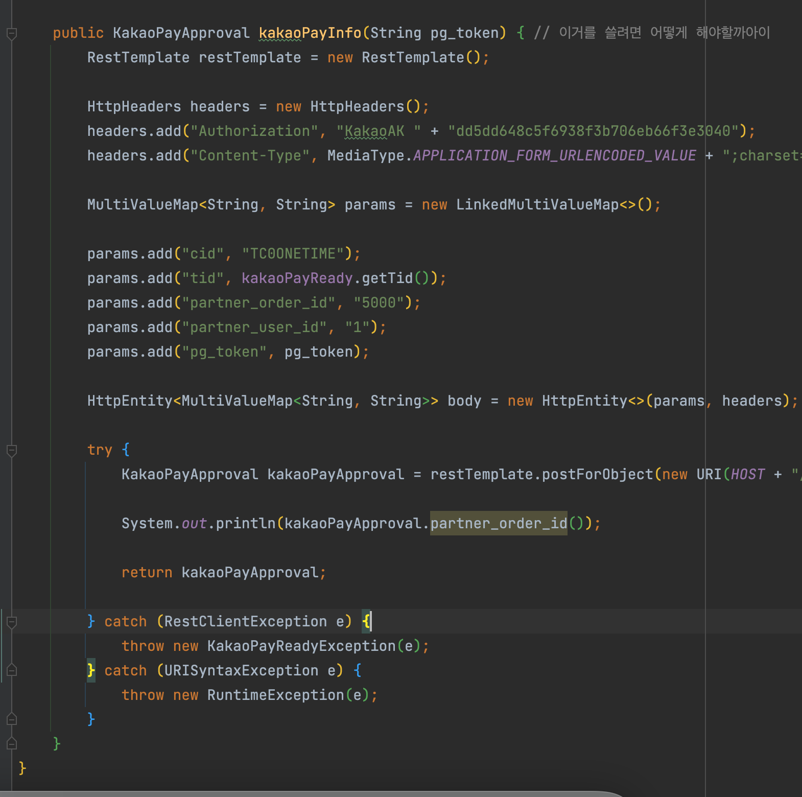The height and width of the screenshot is (797, 802).
Task: Fold the catch URISyntaxException block in gutter
Action: [x=12, y=670]
